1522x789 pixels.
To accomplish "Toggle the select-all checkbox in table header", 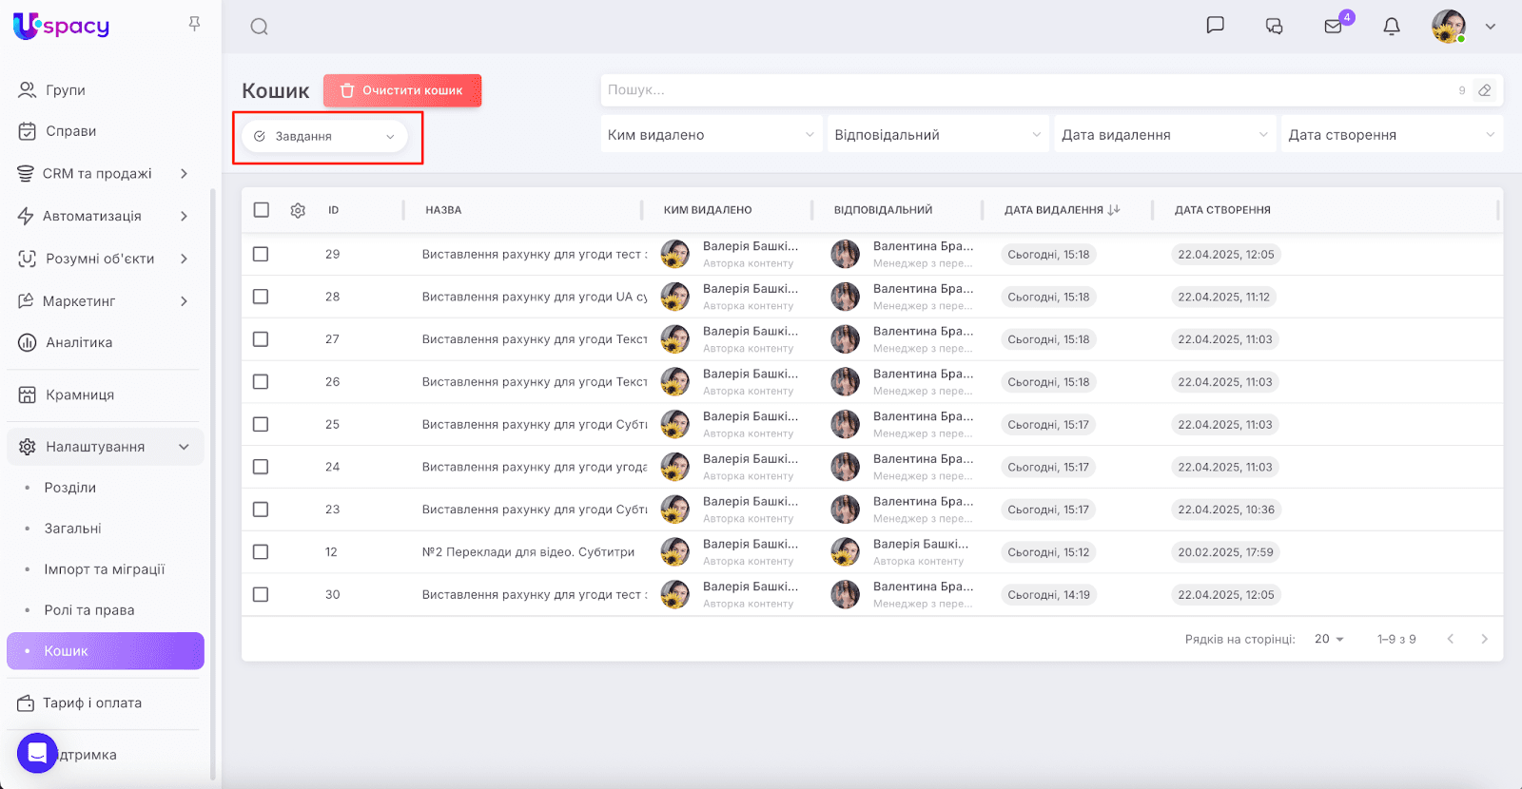I will pos(262,210).
